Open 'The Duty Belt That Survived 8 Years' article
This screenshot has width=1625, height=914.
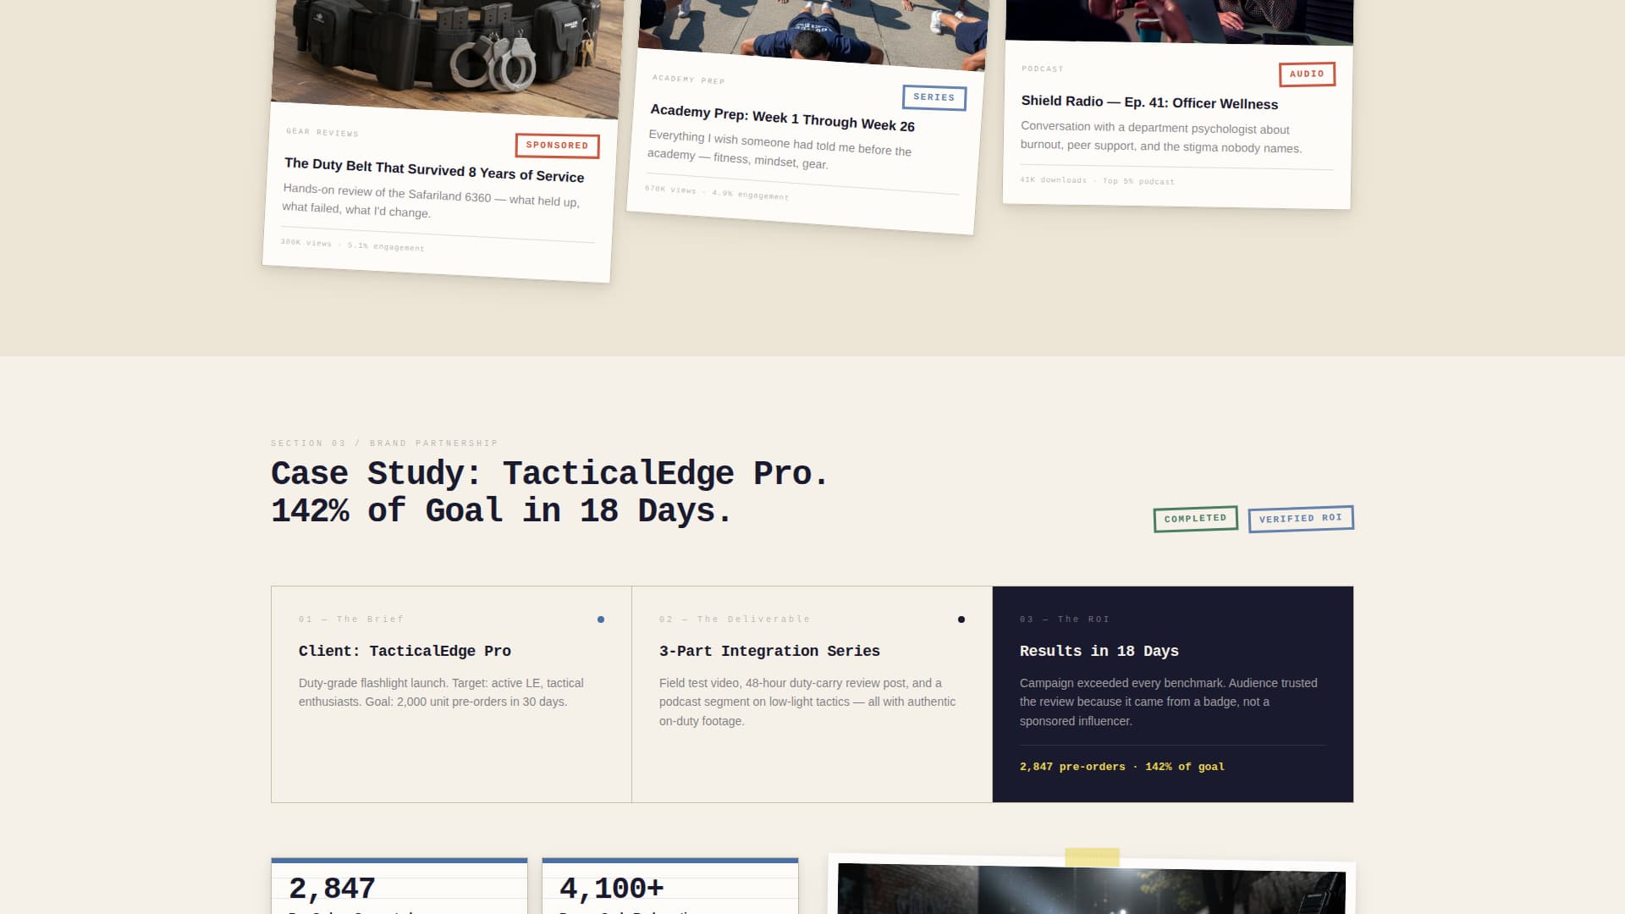pyautogui.click(x=434, y=170)
